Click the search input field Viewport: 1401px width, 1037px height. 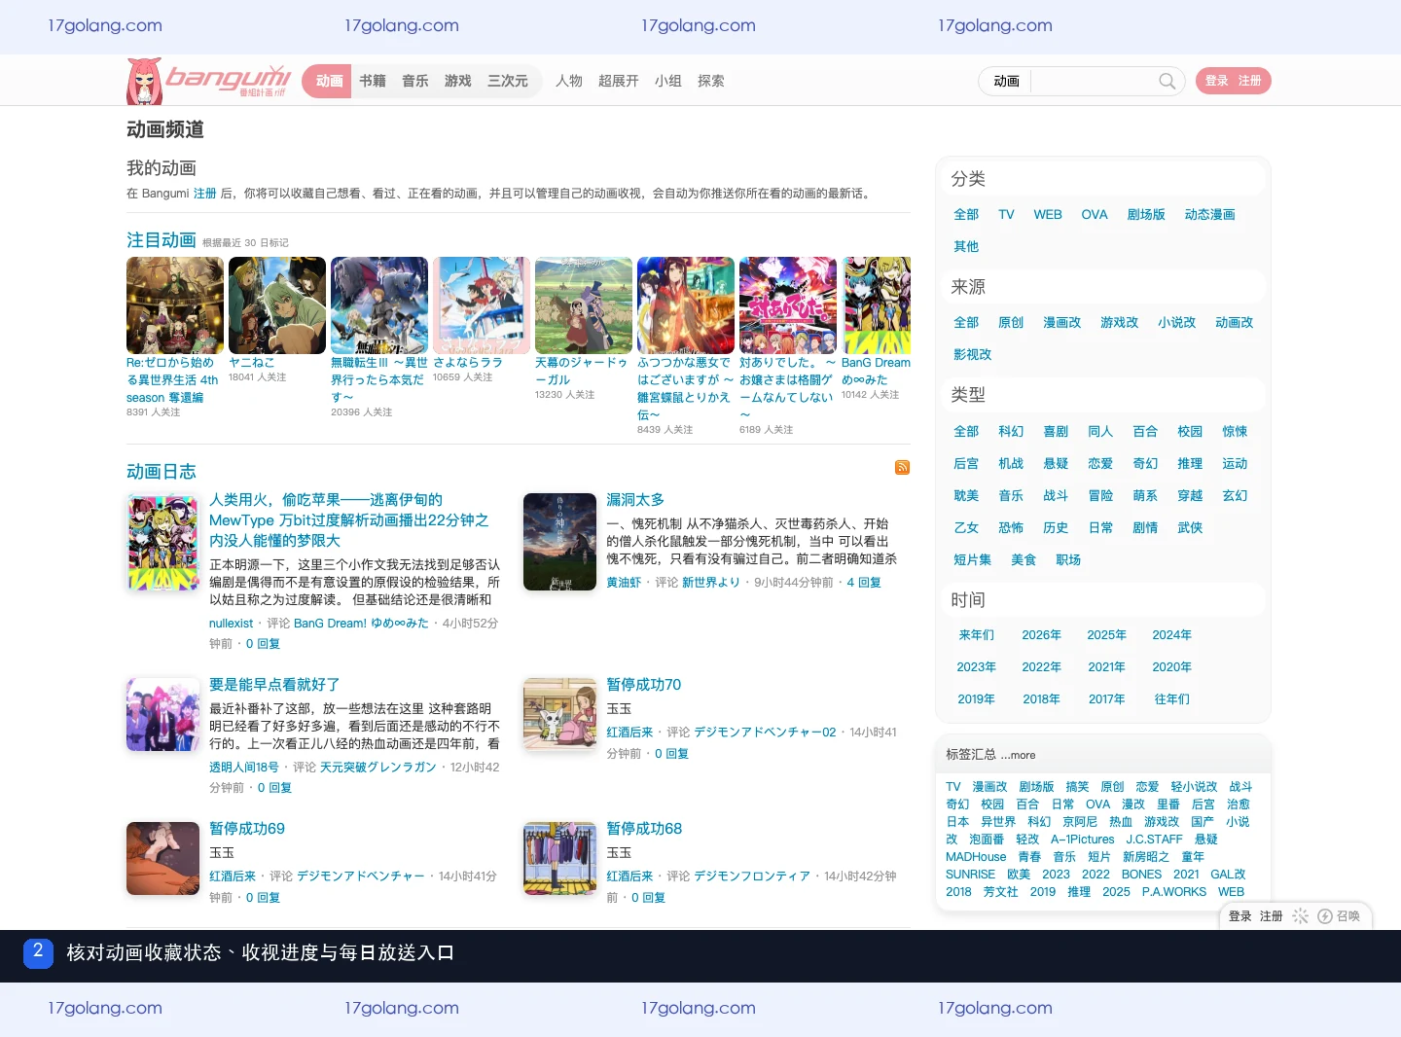coord(1093,81)
